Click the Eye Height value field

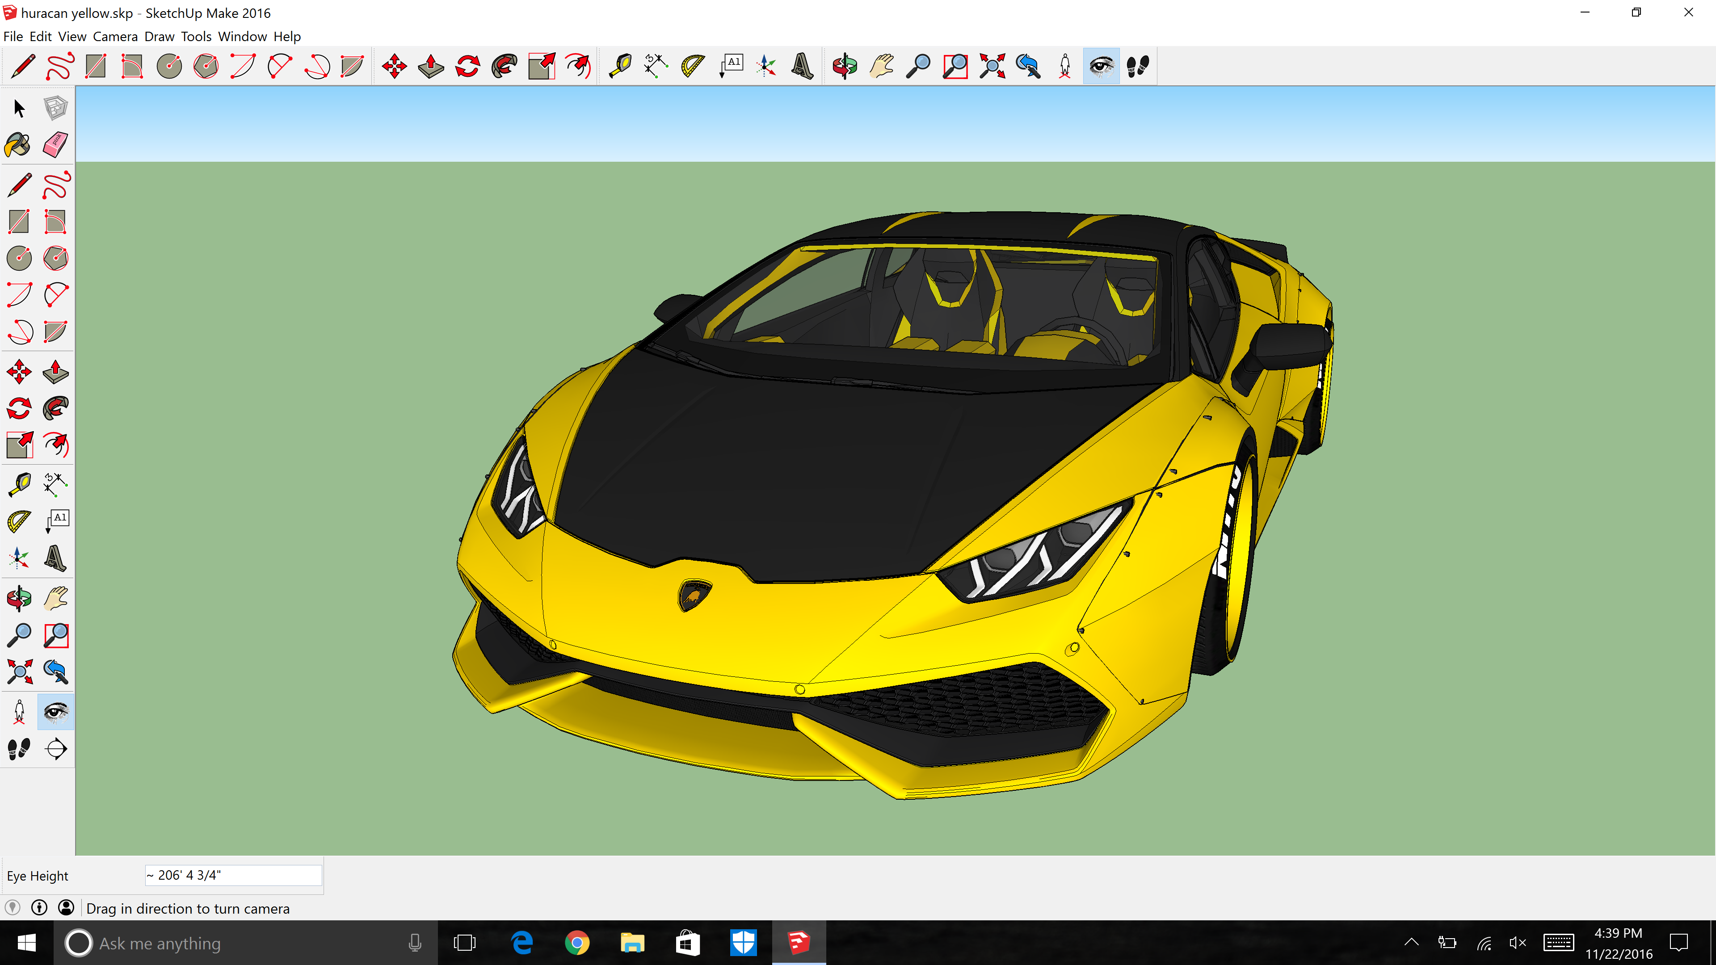(233, 875)
